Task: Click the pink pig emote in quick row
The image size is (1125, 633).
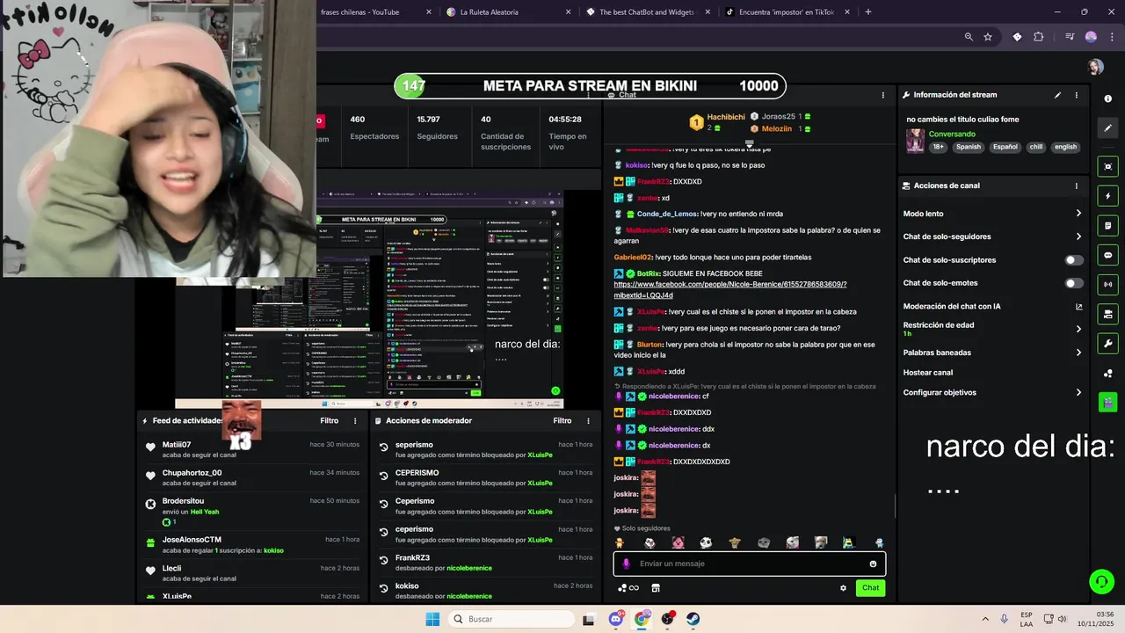Action: pos(678,543)
